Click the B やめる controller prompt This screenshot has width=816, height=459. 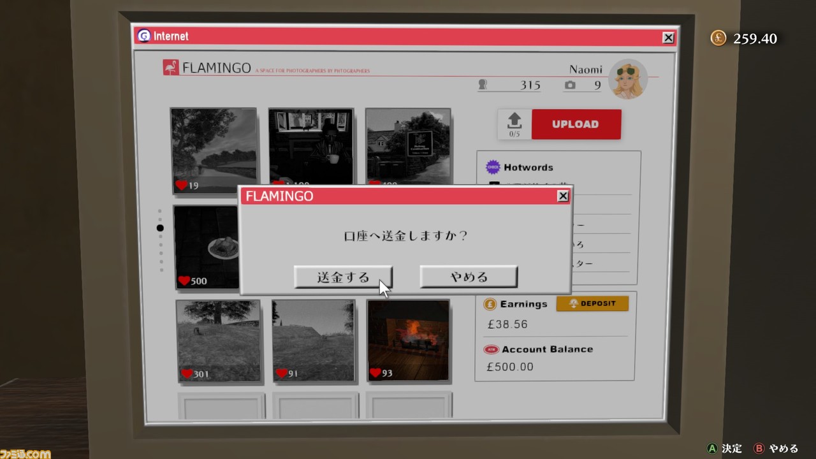776,448
